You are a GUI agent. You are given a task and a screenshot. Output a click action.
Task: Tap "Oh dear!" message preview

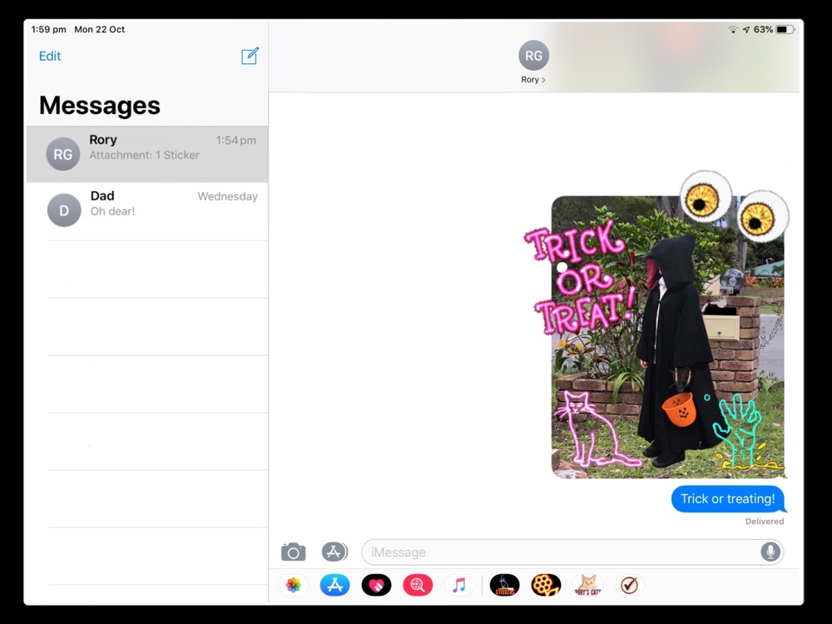[x=112, y=211]
